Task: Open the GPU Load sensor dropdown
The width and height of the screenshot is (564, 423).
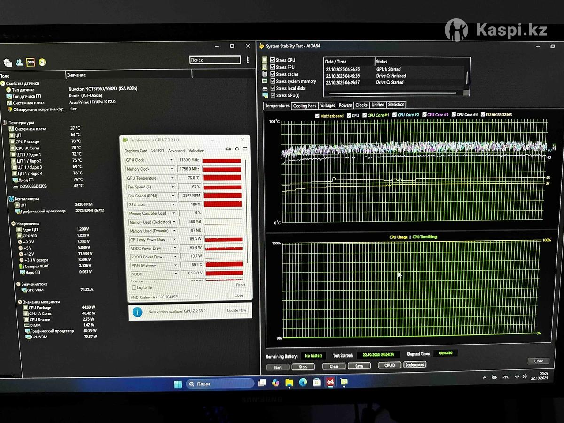Action: 172,205
